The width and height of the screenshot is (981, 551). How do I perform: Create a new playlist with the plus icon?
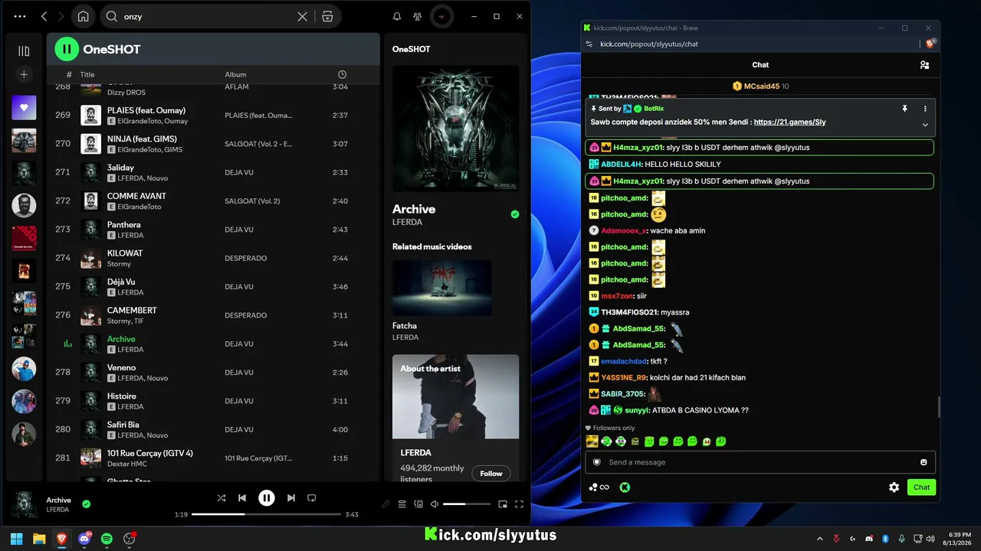(24, 74)
